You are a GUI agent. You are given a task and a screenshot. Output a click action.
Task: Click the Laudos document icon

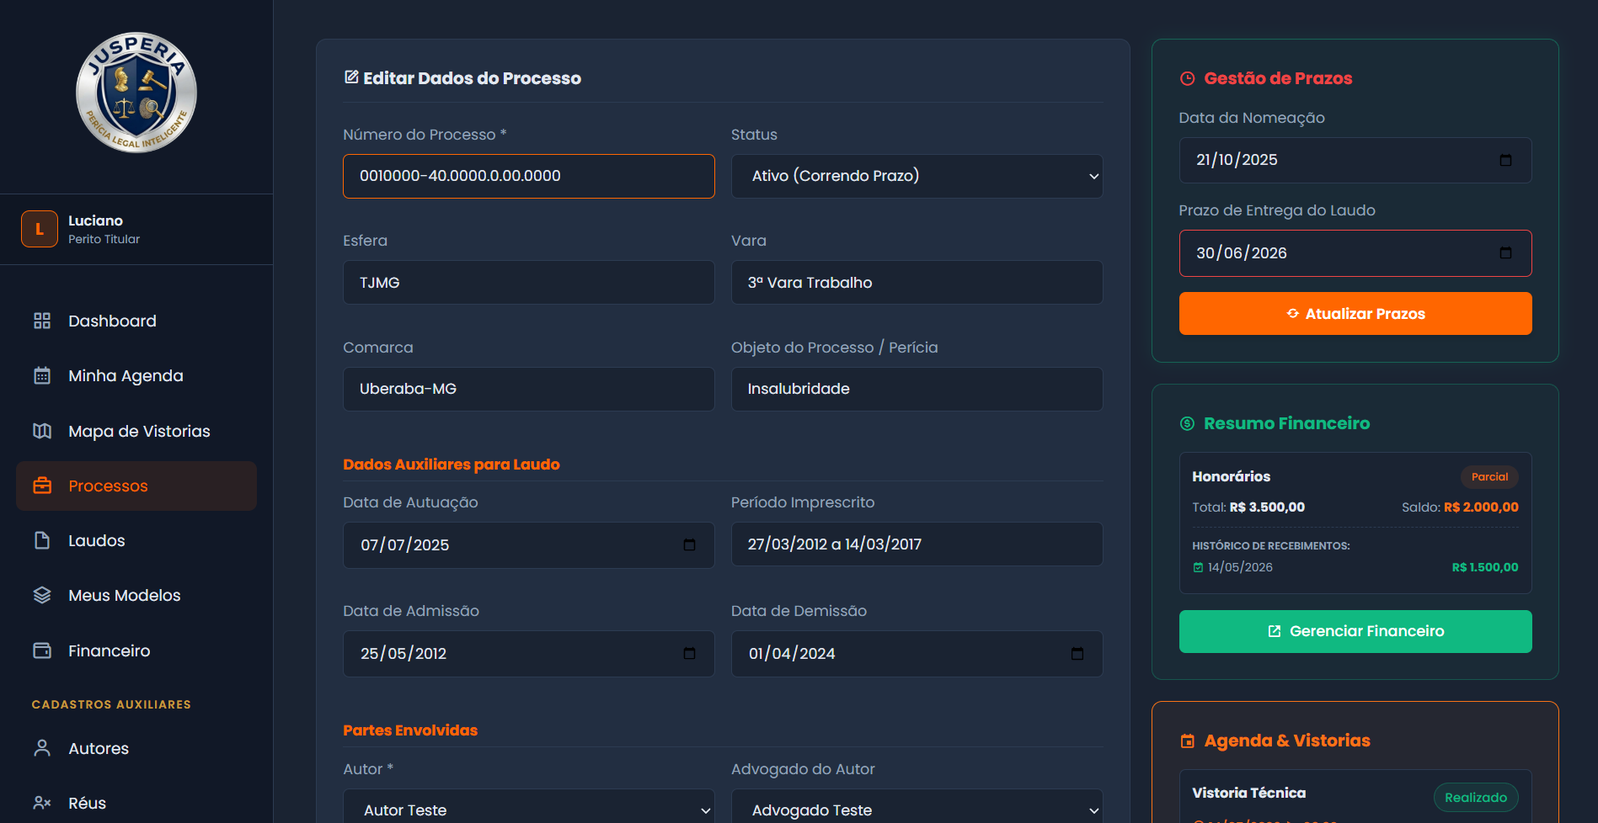coord(42,540)
